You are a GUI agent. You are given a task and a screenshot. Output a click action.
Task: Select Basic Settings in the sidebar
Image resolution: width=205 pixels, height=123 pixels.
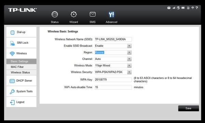22,61
